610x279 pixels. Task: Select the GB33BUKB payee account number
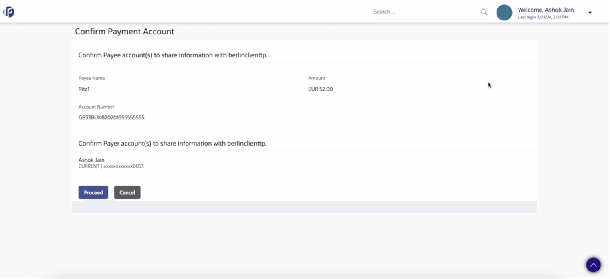pos(111,118)
